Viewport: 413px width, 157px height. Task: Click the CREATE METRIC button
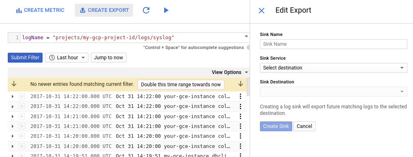40,10
